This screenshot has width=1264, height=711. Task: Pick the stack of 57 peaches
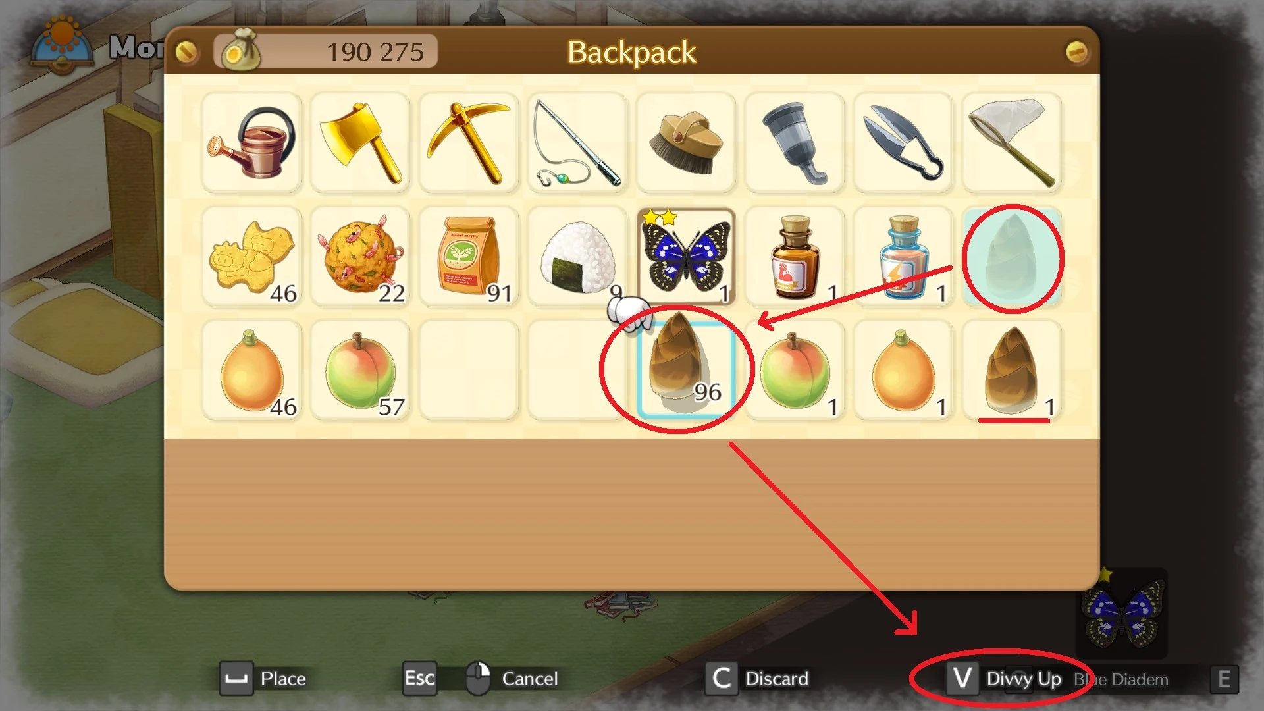pyautogui.click(x=360, y=371)
